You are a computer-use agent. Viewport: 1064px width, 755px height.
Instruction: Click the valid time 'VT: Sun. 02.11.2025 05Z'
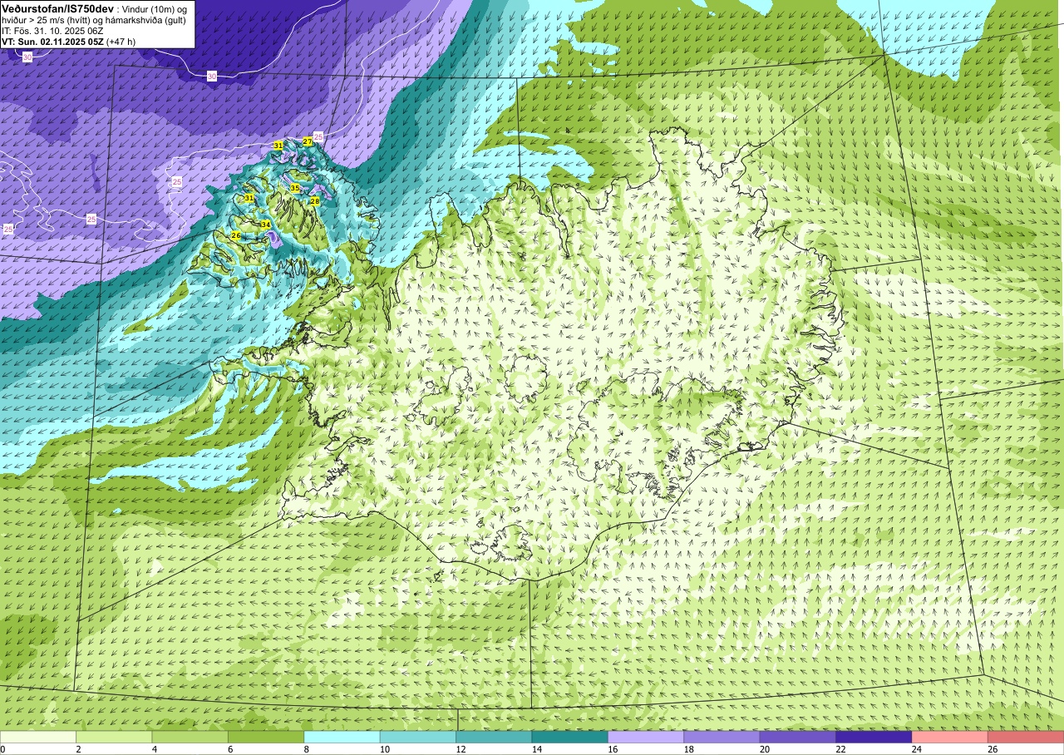pyautogui.click(x=52, y=41)
